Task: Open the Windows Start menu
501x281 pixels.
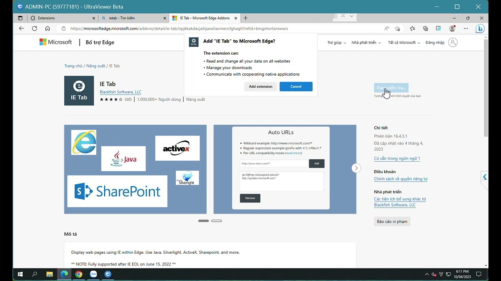Action: pos(20,274)
